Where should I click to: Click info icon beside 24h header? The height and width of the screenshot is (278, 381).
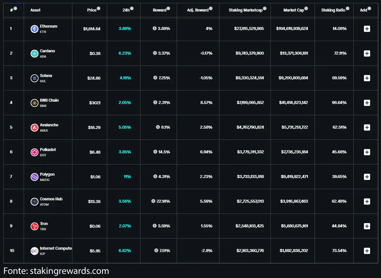132,9
